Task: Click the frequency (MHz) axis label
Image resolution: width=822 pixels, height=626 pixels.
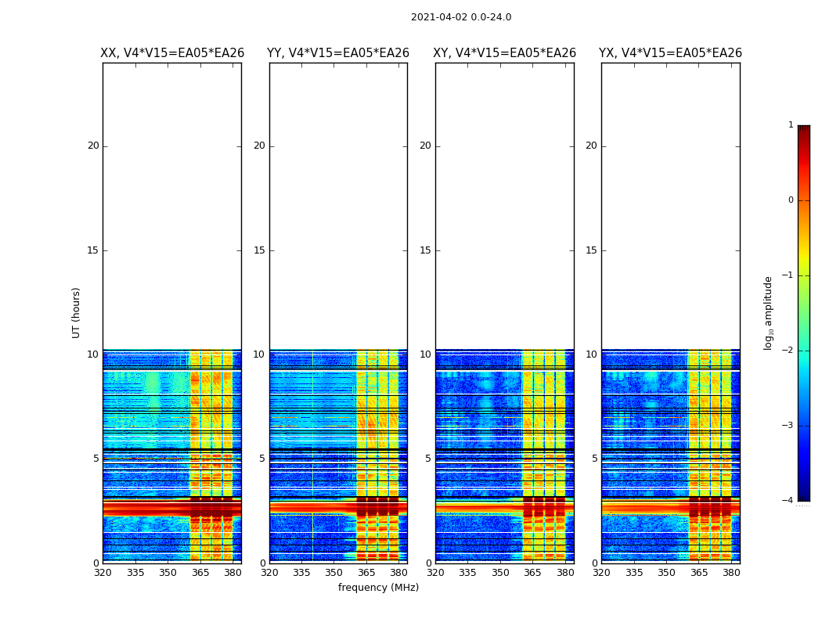Action: (x=378, y=588)
